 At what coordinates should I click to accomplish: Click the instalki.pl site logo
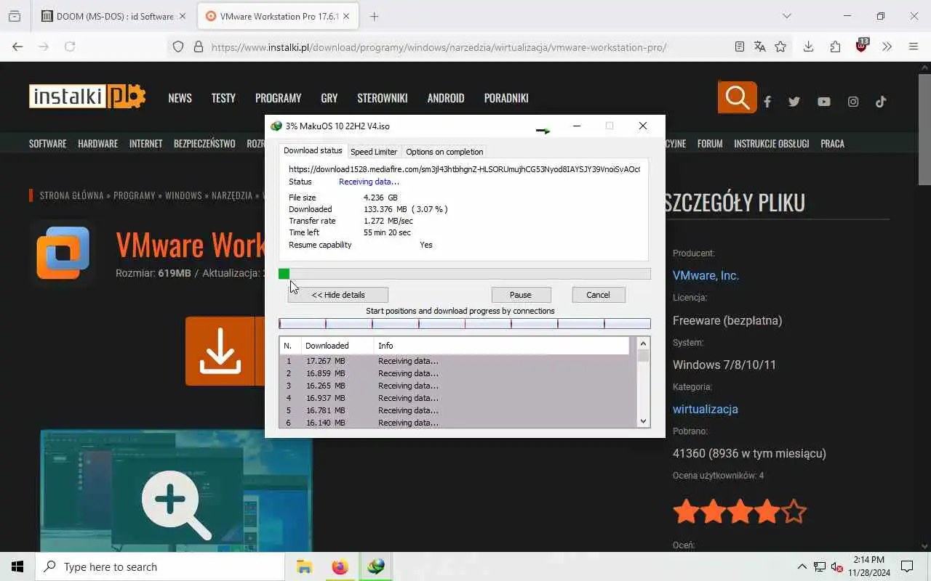pyautogui.click(x=87, y=97)
